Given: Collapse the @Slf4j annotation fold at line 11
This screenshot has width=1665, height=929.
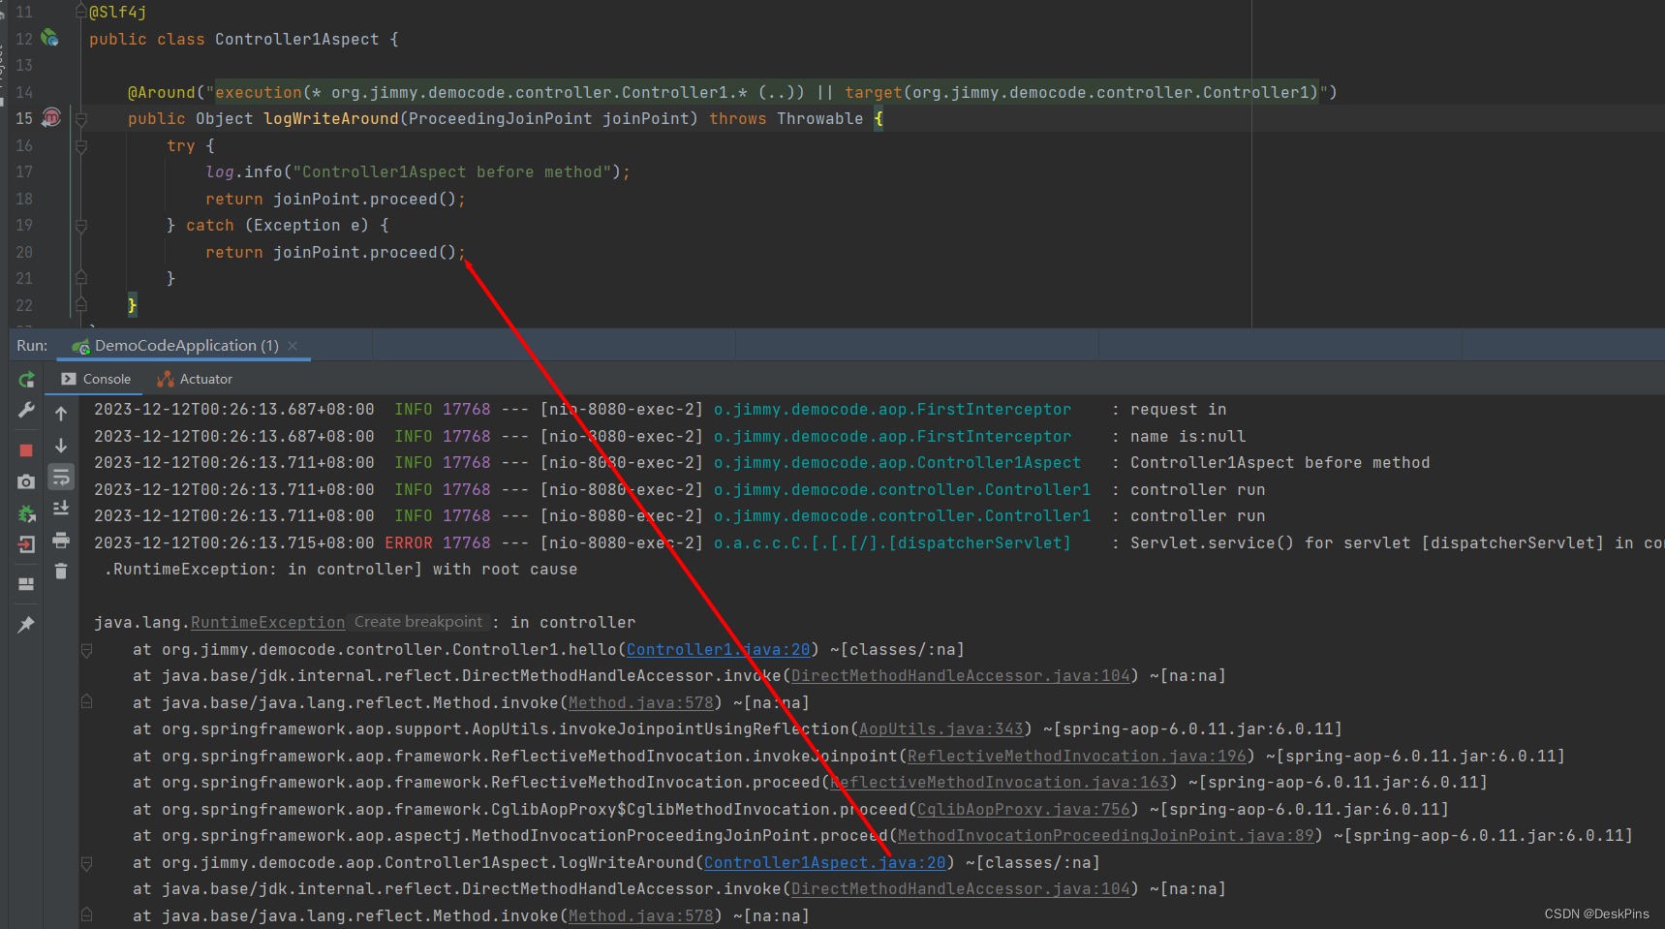Looking at the screenshot, I should point(81,13).
